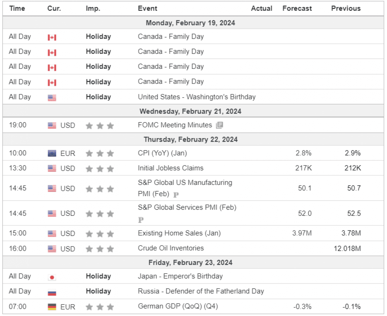Image resolution: width=387 pixels, height=316 pixels.
Task: Click the preliminary P icon under Services PMI
Action: pyautogui.click(x=141, y=220)
